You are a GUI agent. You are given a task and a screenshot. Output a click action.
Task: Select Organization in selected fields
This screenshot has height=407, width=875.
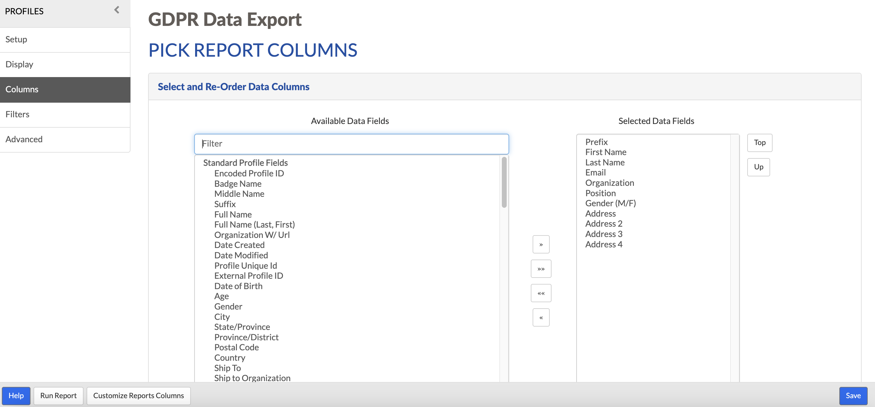tap(609, 183)
